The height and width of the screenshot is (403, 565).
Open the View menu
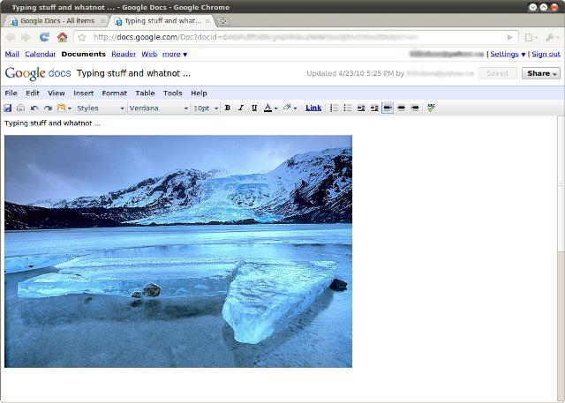tap(56, 93)
